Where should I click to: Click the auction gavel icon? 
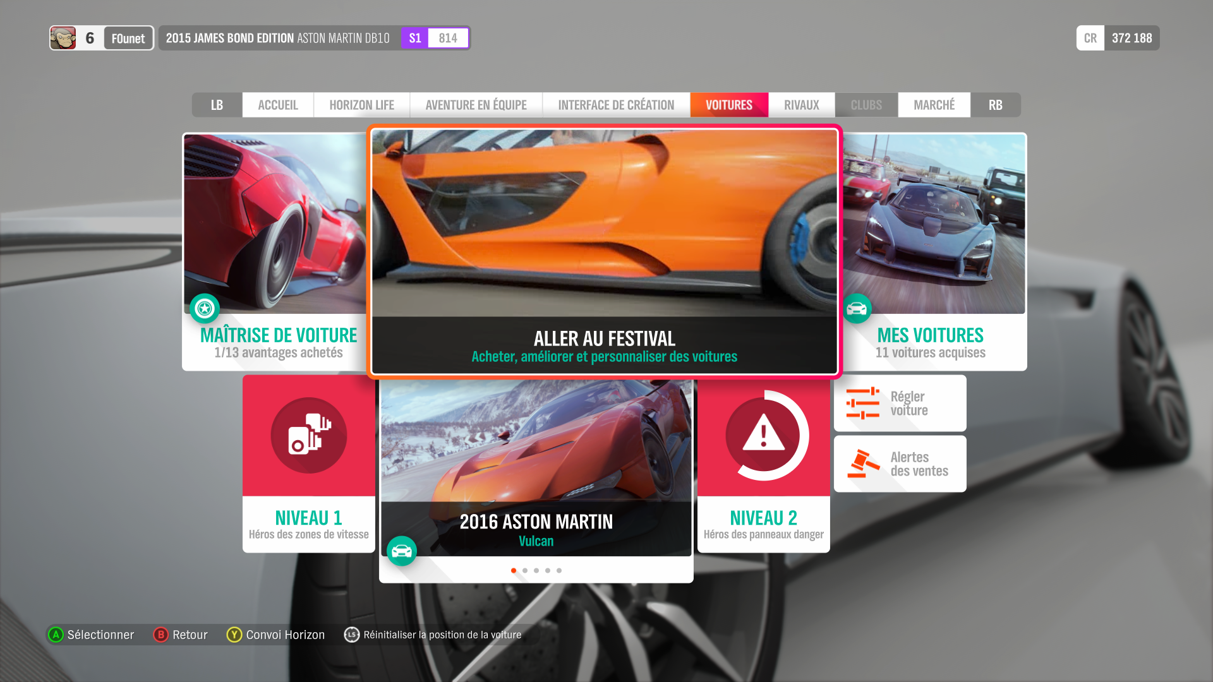click(863, 464)
